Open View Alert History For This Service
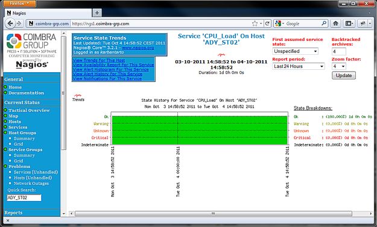Screen dimensions: 377x227 (x=107, y=74)
